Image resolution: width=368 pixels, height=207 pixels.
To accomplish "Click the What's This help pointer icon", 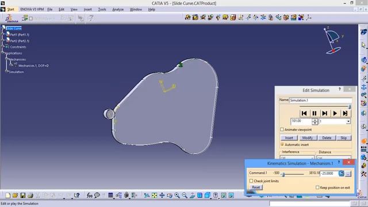I will 76,195.
